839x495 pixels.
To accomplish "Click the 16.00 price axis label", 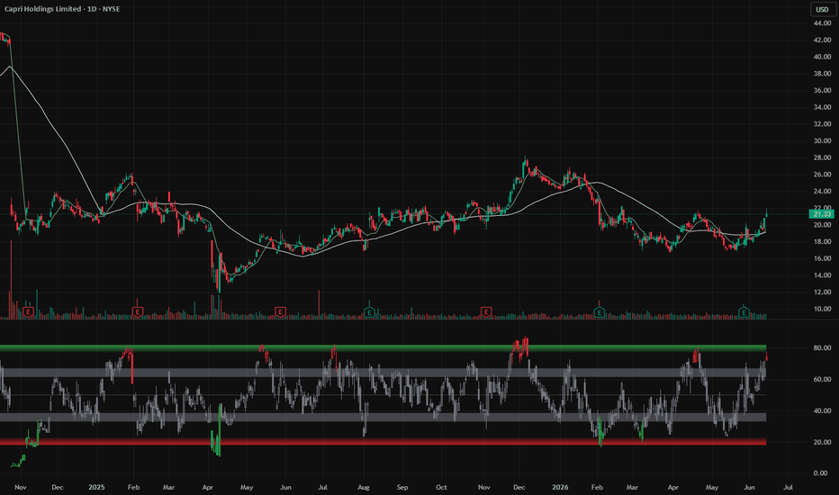I will (822, 258).
